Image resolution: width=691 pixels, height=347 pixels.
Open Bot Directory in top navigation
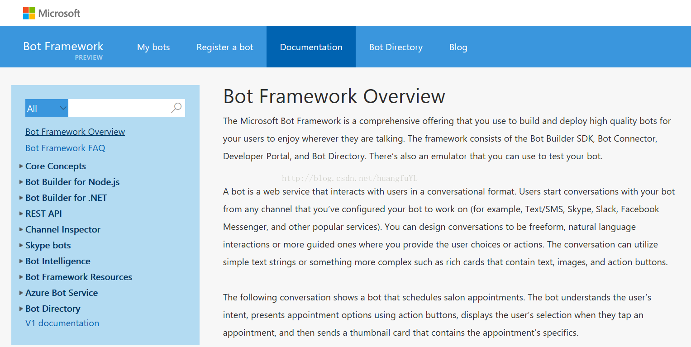click(x=396, y=47)
